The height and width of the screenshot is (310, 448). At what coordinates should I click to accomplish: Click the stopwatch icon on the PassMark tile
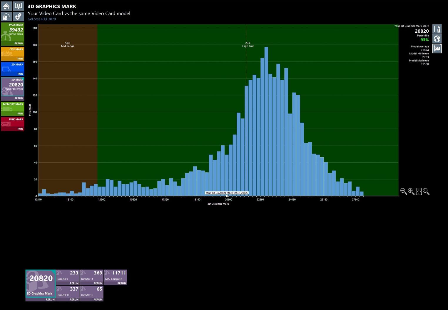pos(6,36)
